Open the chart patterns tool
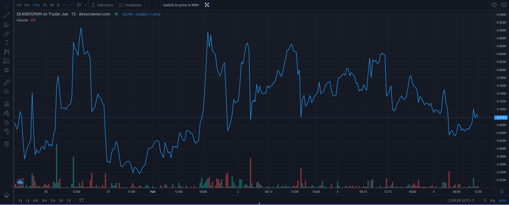 (x=6, y=52)
